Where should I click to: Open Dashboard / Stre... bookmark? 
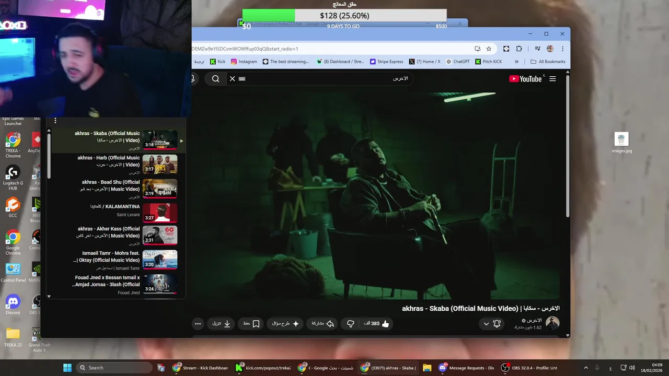click(340, 62)
